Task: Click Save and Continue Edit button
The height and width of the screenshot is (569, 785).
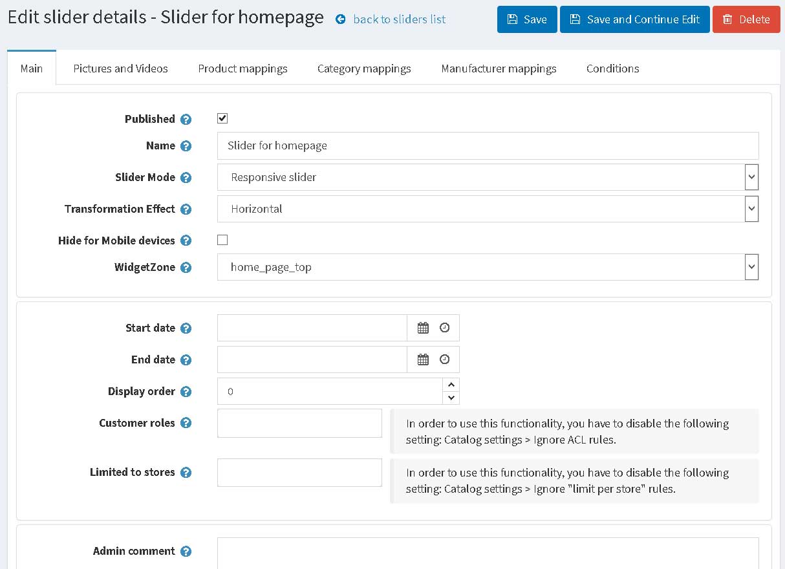Action: (x=634, y=19)
